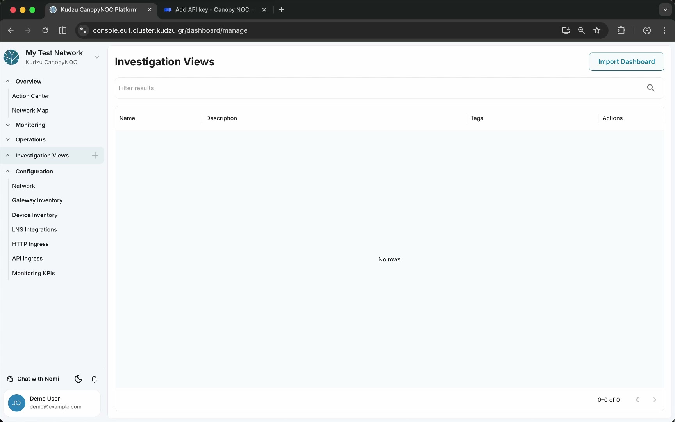Open Chat with Nomi
The width and height of the screenshot is (675, 422).
[33, 379]
